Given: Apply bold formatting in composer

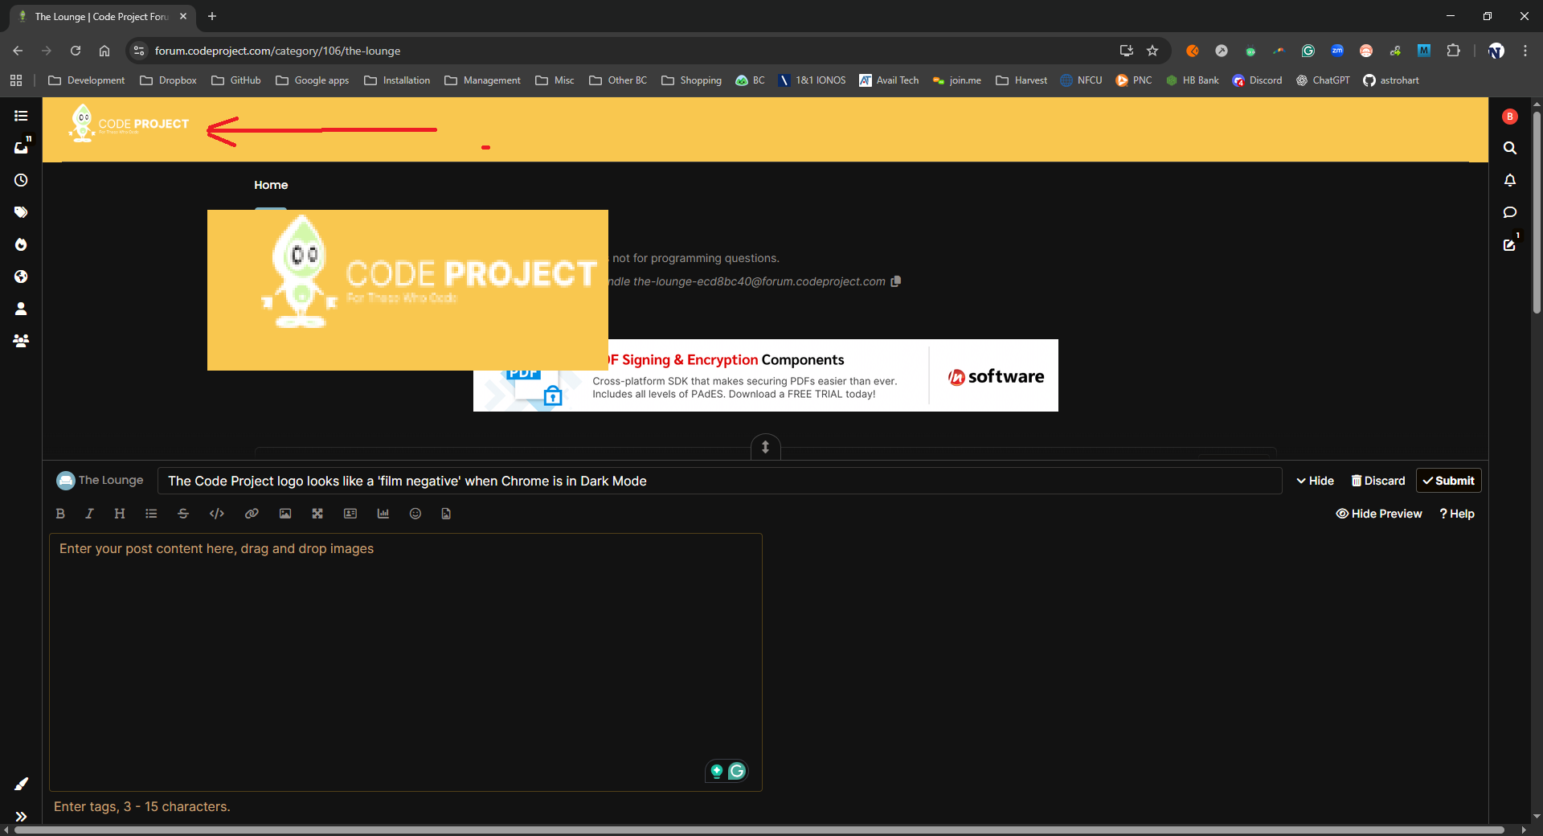Looking at the screenshot, I should [60, 514].
